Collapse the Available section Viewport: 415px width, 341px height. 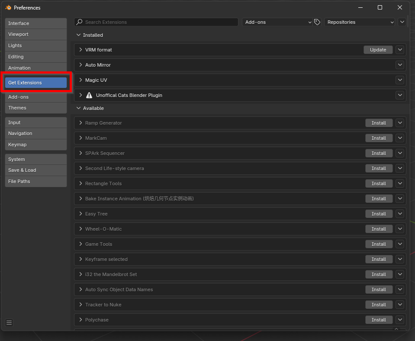(x=79, y=108)
